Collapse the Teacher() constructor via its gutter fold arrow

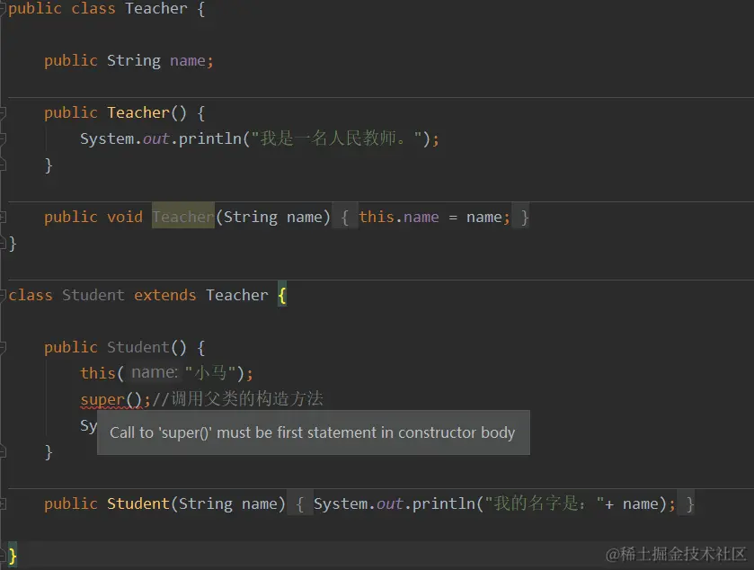[4, 112]
